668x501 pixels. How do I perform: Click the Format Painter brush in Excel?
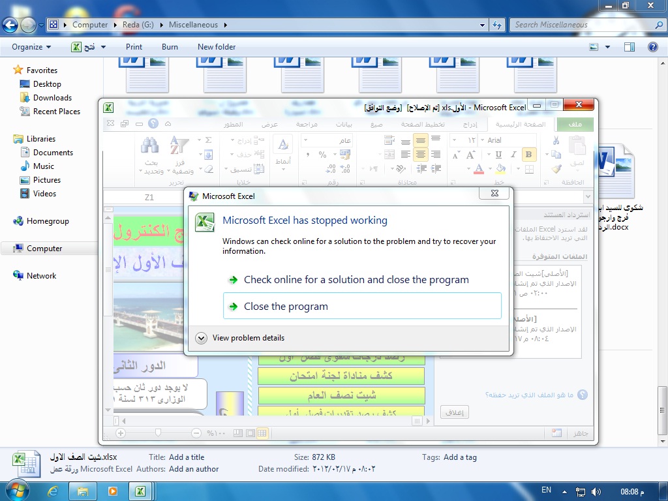[x=556, y=169]
